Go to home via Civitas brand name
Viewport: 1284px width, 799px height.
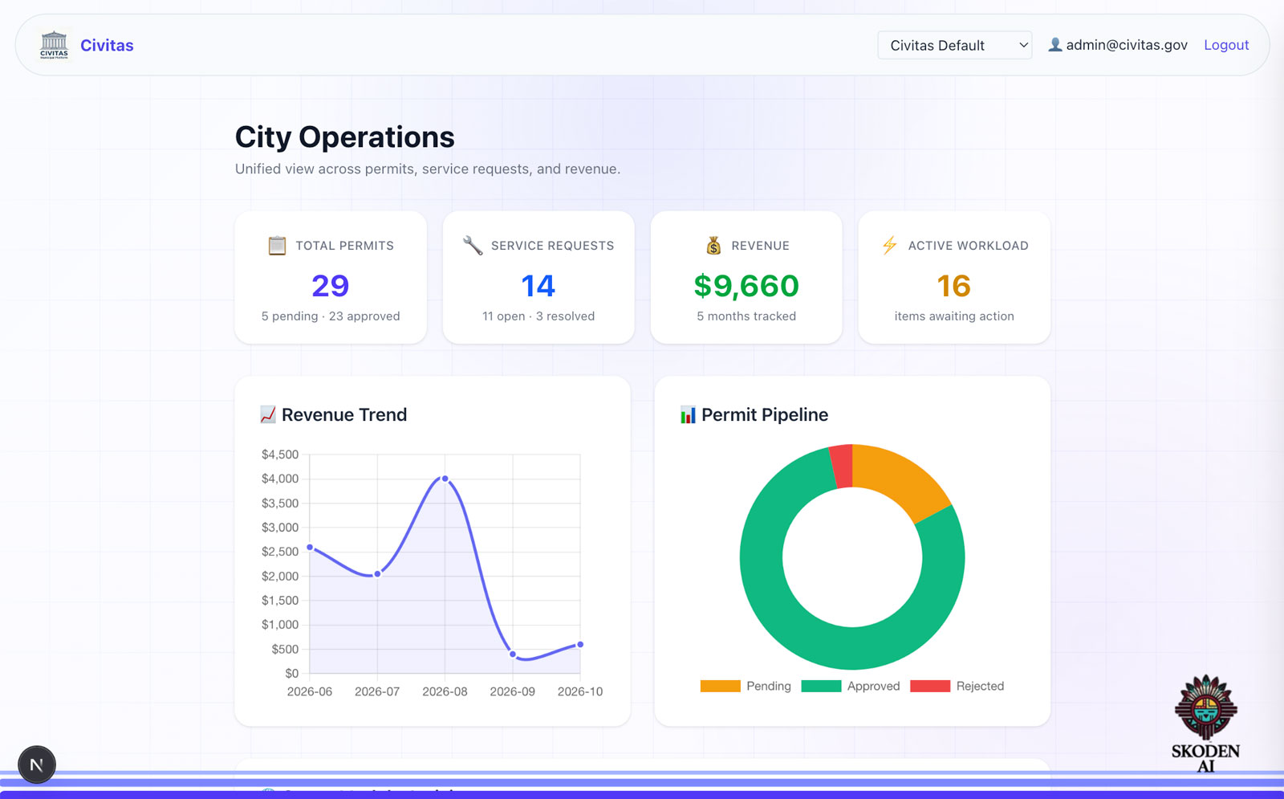tap(107, 45)
